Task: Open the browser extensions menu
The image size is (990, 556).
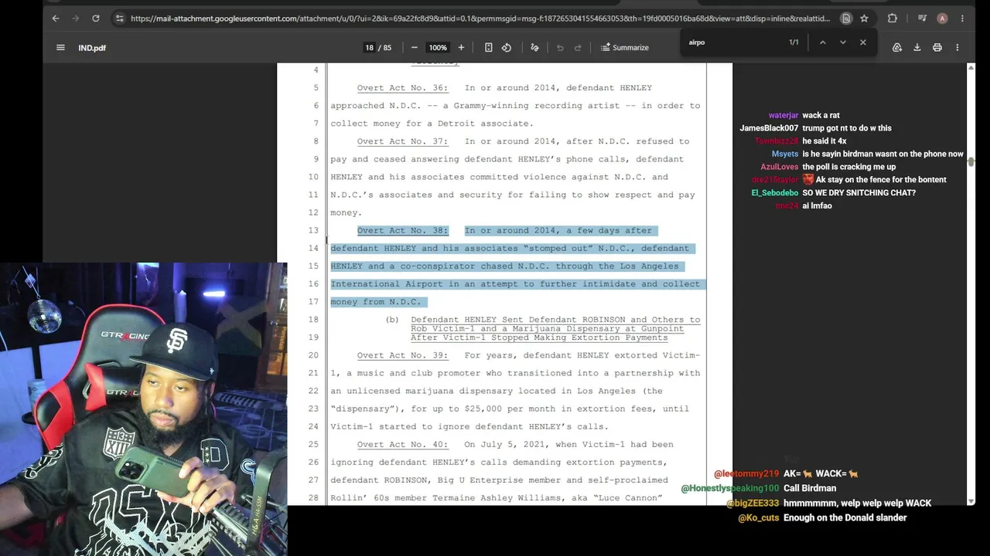Action: click(892, 19)
